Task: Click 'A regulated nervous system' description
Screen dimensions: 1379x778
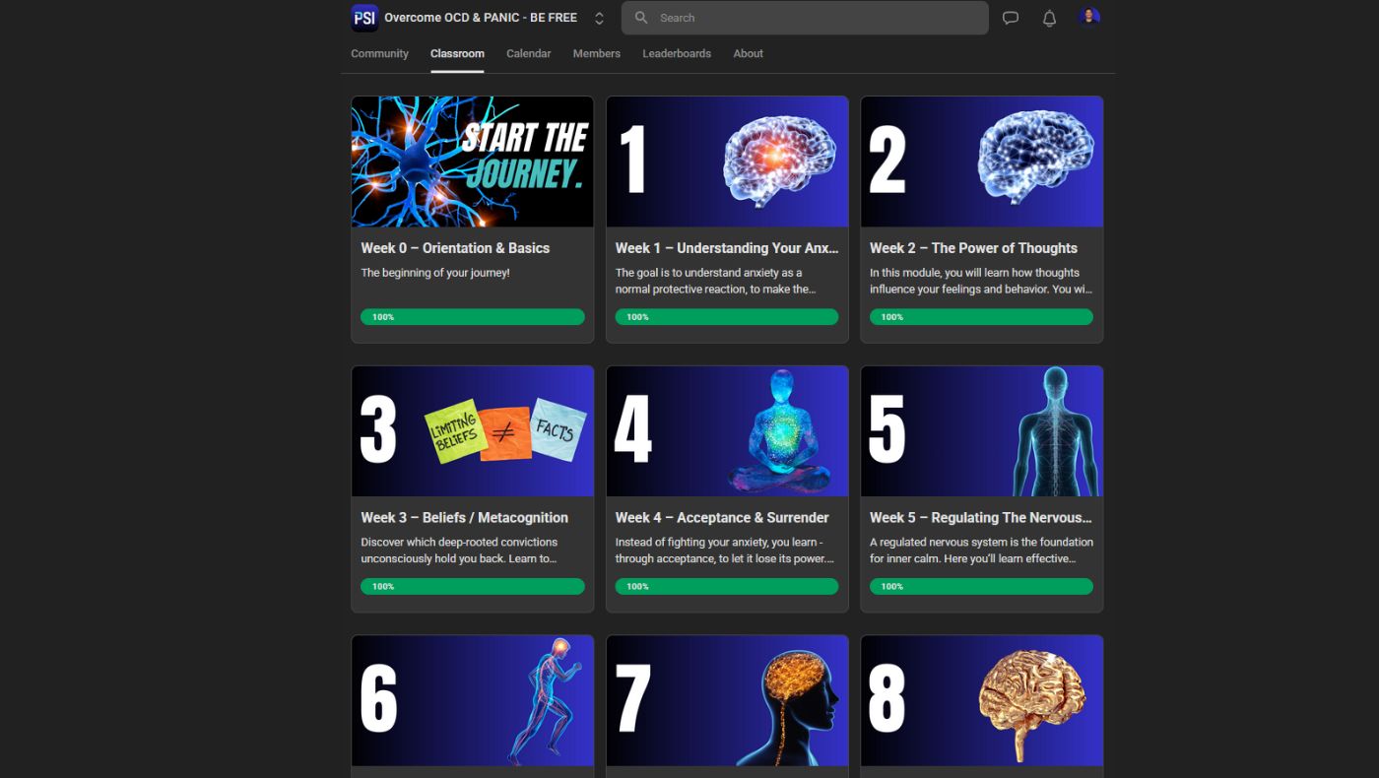Action: pos(981,551)
